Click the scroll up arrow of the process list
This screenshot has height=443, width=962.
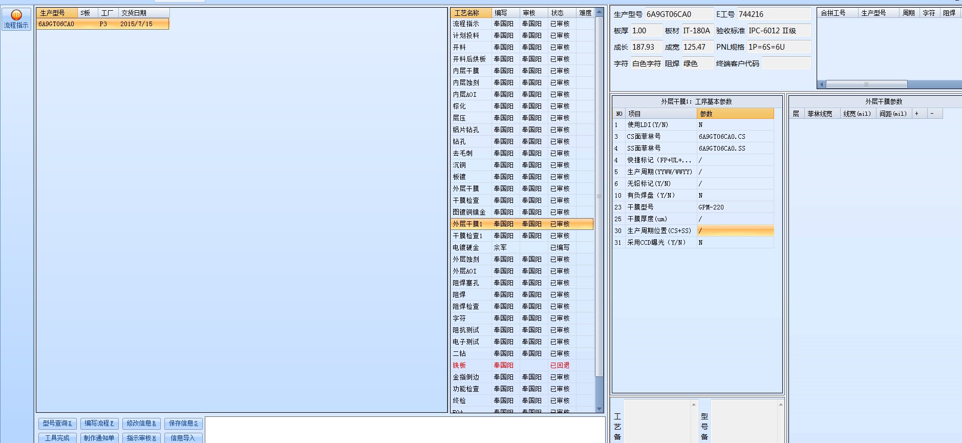(x=599, y=12)
